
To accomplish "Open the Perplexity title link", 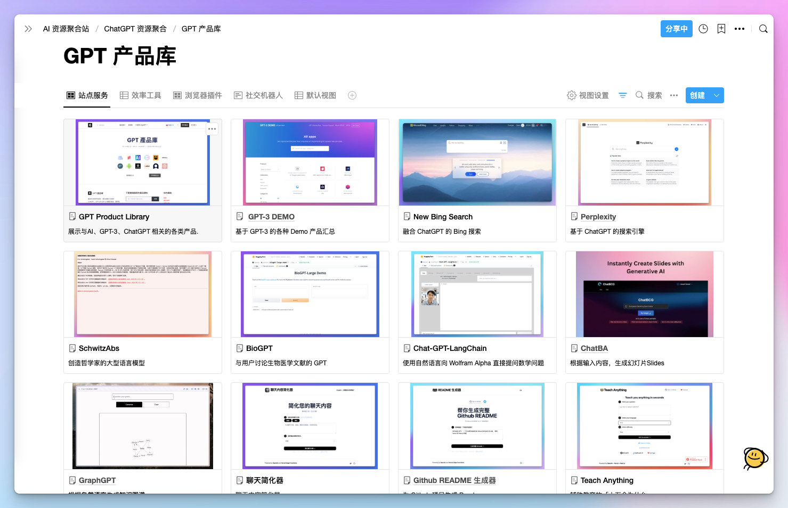I will pos(598,217).
